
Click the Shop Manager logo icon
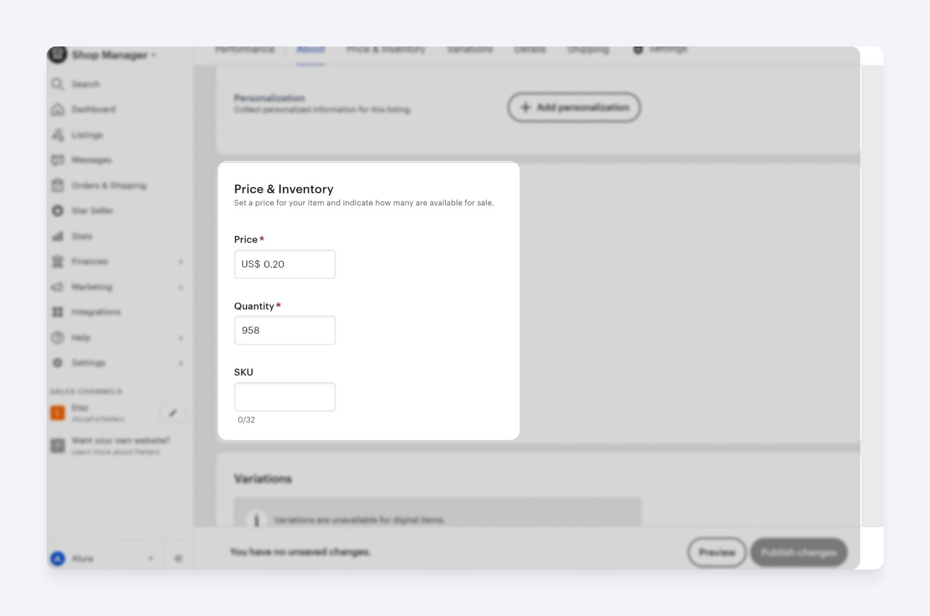(x=58, y=55)
